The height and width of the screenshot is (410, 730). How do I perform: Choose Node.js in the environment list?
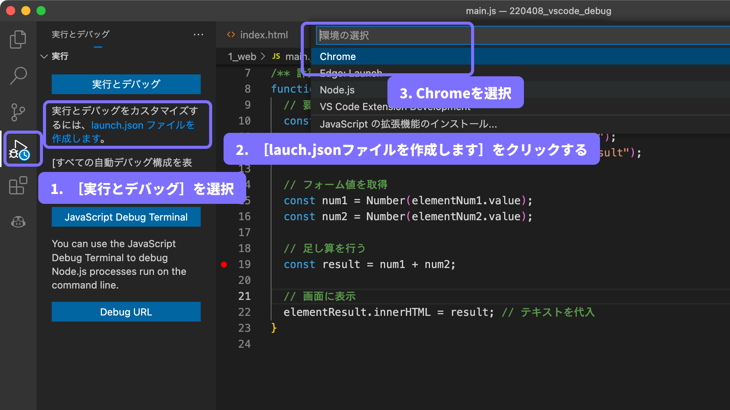[337, 90]
